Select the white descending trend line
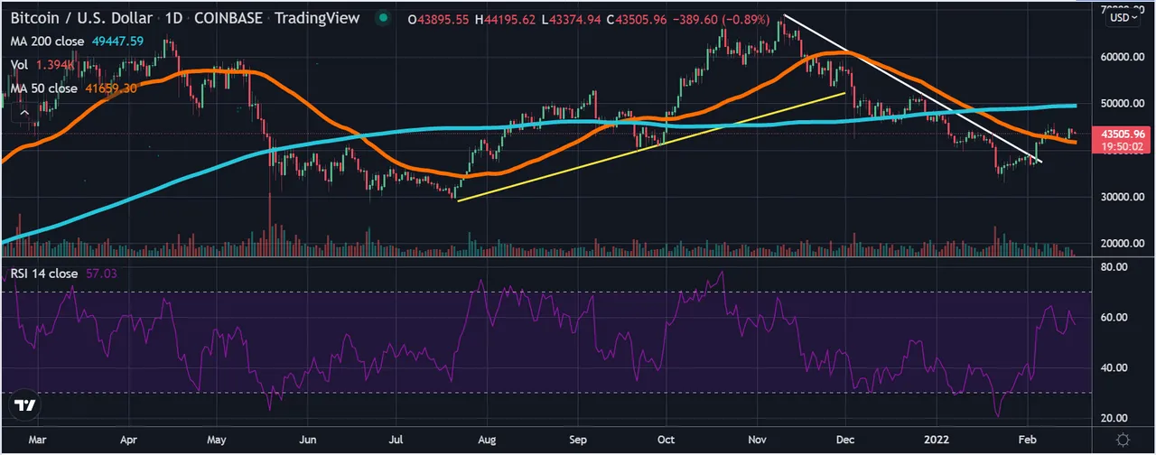1156x455 pixels. click(x=912, y=88)
